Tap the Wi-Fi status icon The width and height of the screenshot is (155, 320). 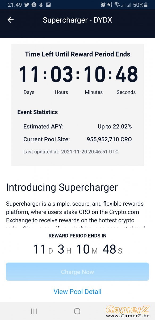point(117,5)
